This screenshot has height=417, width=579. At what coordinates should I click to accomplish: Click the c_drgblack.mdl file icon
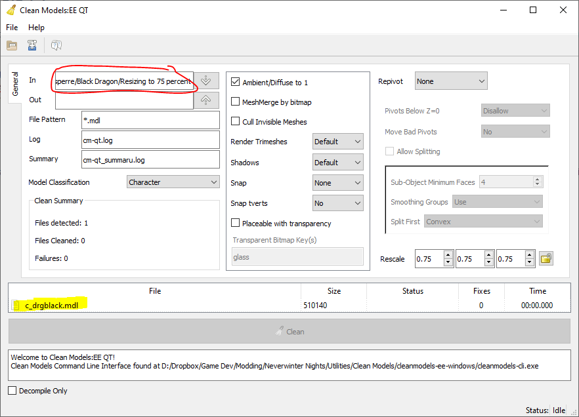pyautogui.click(x=16, y=306)
